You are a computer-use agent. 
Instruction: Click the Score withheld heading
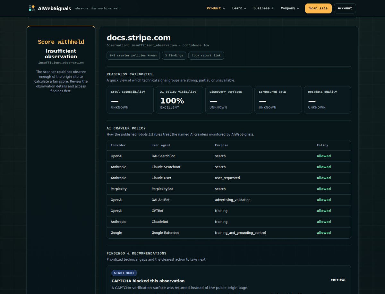point(61,42)
